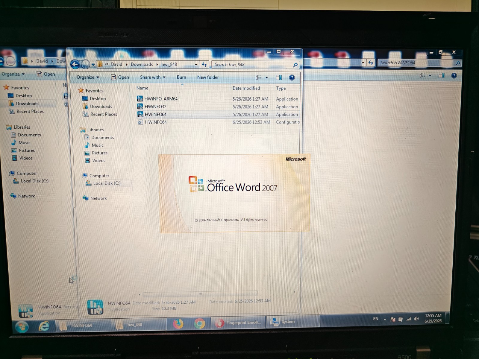Toggle the preview pane in hwi_848 window
Screen dimensions: 479x359
(279, 77)
